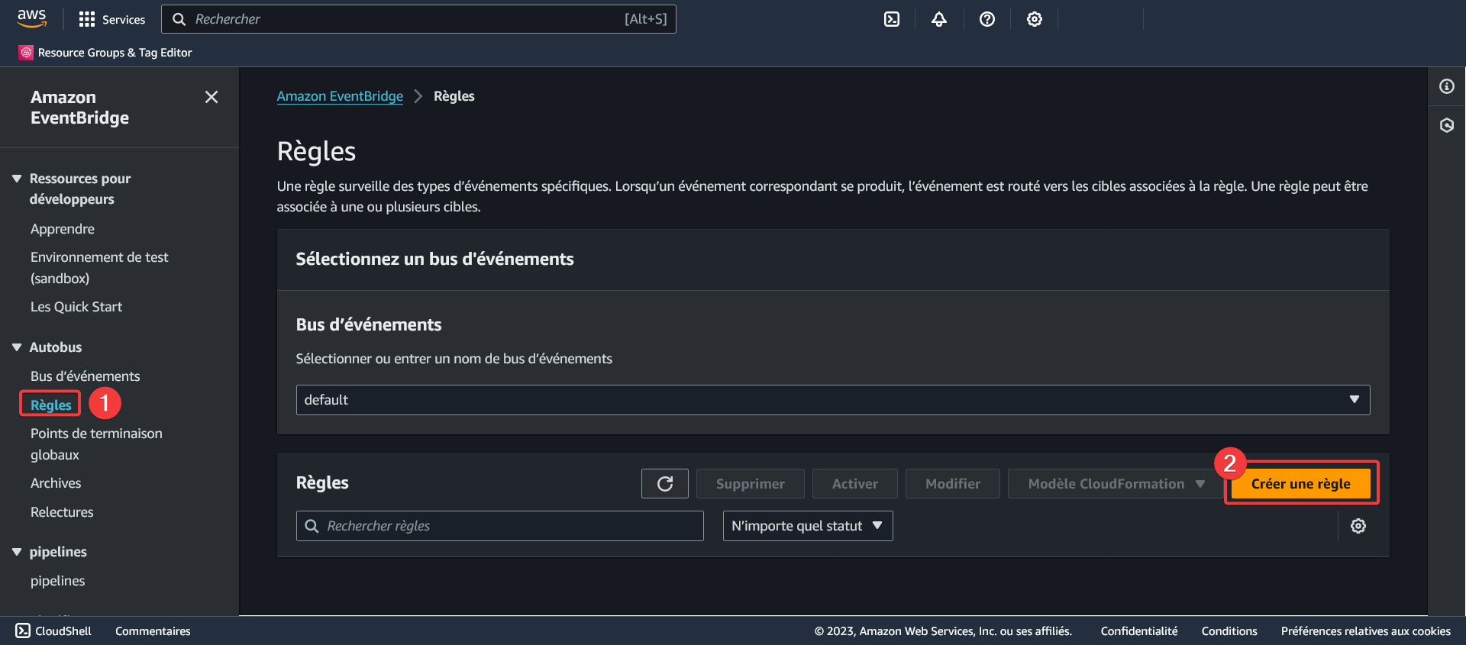Viewport: 1466px width, 645px height.
Task: Open Environnement de test (sandbox)
Action: [x=99, y=268]
